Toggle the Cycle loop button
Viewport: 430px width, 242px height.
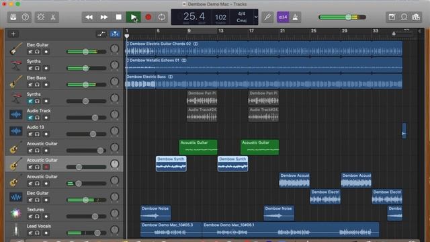point(162,17)
